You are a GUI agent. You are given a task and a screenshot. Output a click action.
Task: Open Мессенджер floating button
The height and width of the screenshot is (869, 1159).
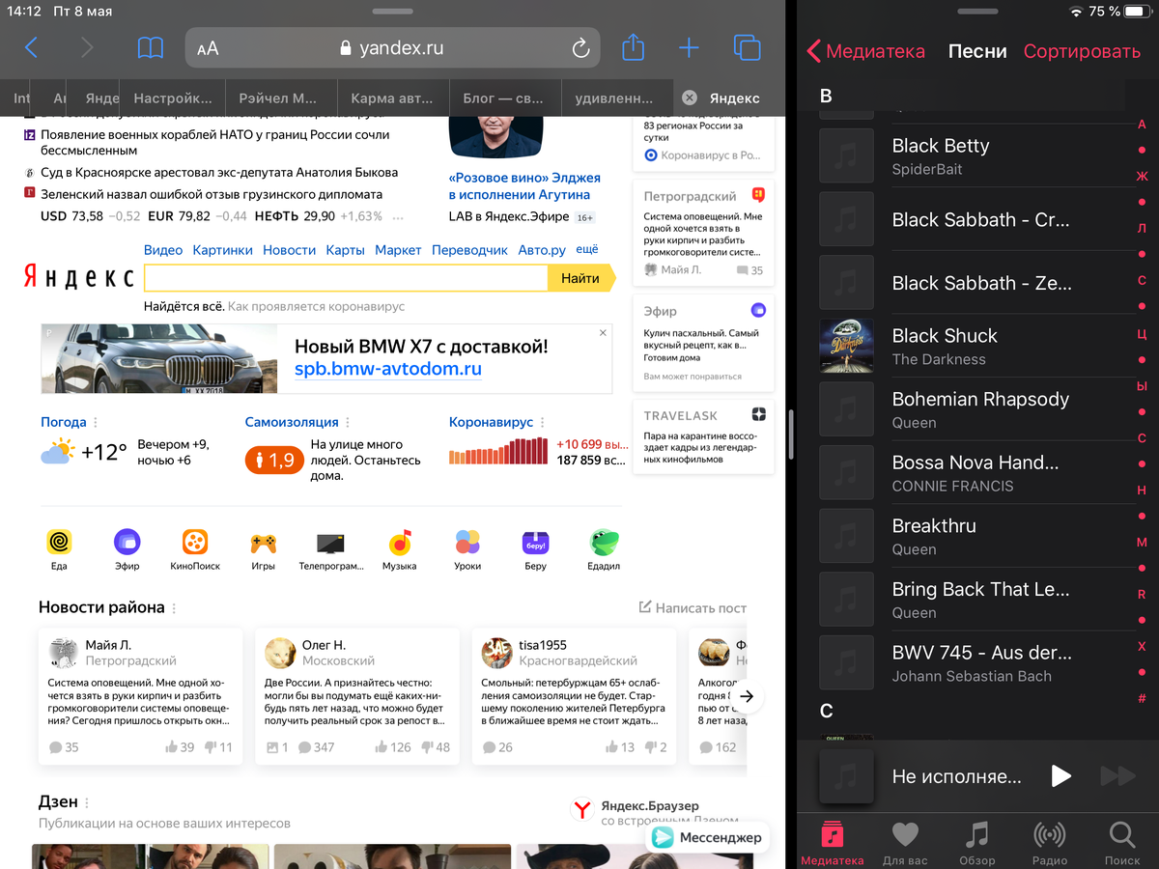[707, 837]
